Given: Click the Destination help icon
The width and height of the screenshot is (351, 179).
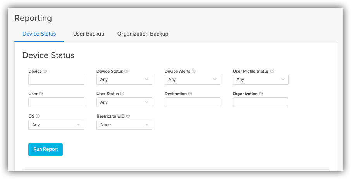Looking at the screenshot, I should (x=190, y=94).
